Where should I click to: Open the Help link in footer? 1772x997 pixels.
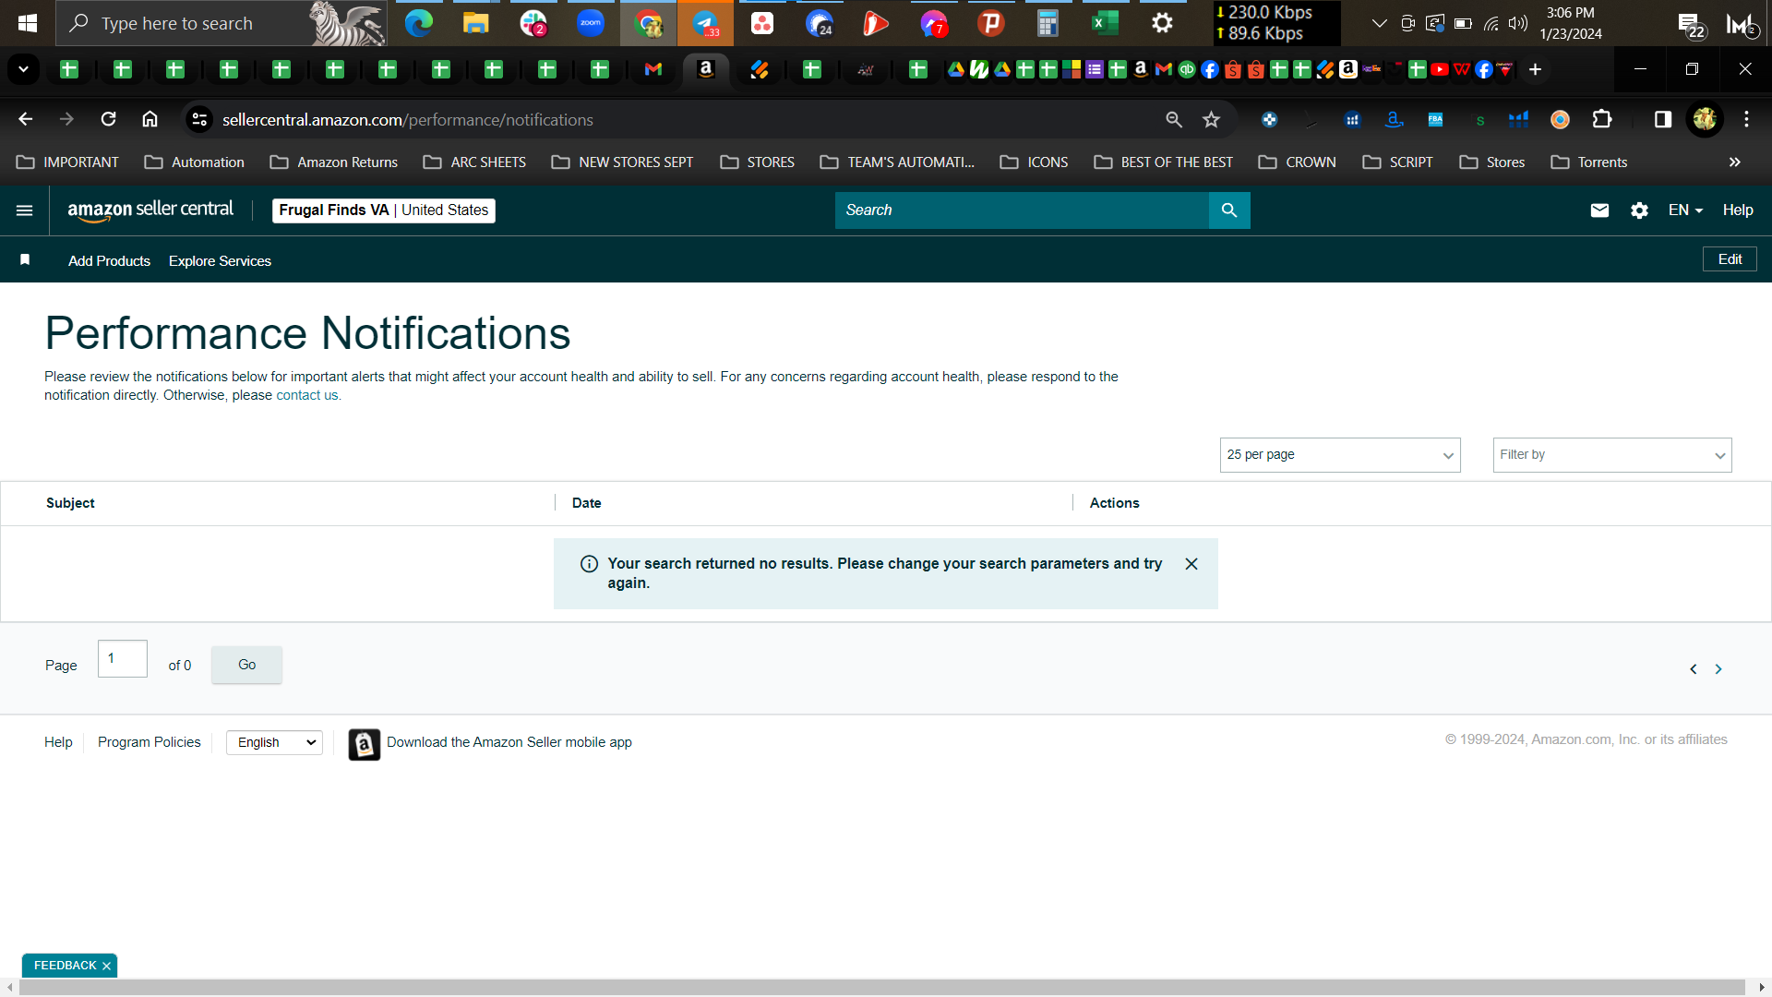click(58, 742)
